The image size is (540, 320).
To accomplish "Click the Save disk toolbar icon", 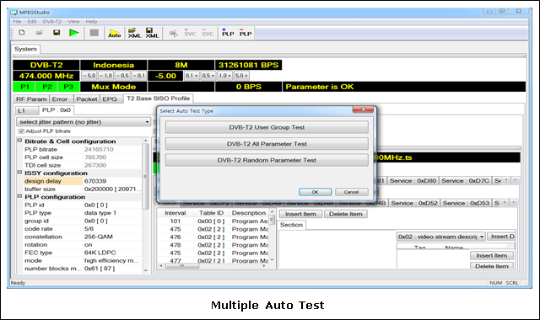I will tap(57, 33).
